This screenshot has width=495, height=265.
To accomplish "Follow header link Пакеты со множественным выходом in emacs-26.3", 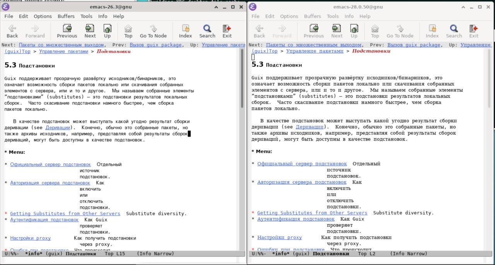I will tap(61, 45).
